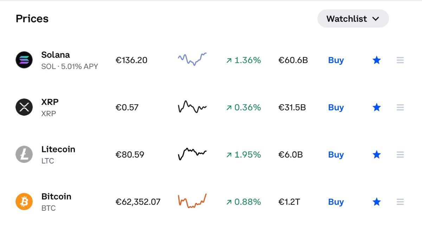Image resolution: width=422 pixels, height=241 pixels.
Task: Click the Bitcoin coin logo icon
Action: pyautogui.click(x=24, y=202)
